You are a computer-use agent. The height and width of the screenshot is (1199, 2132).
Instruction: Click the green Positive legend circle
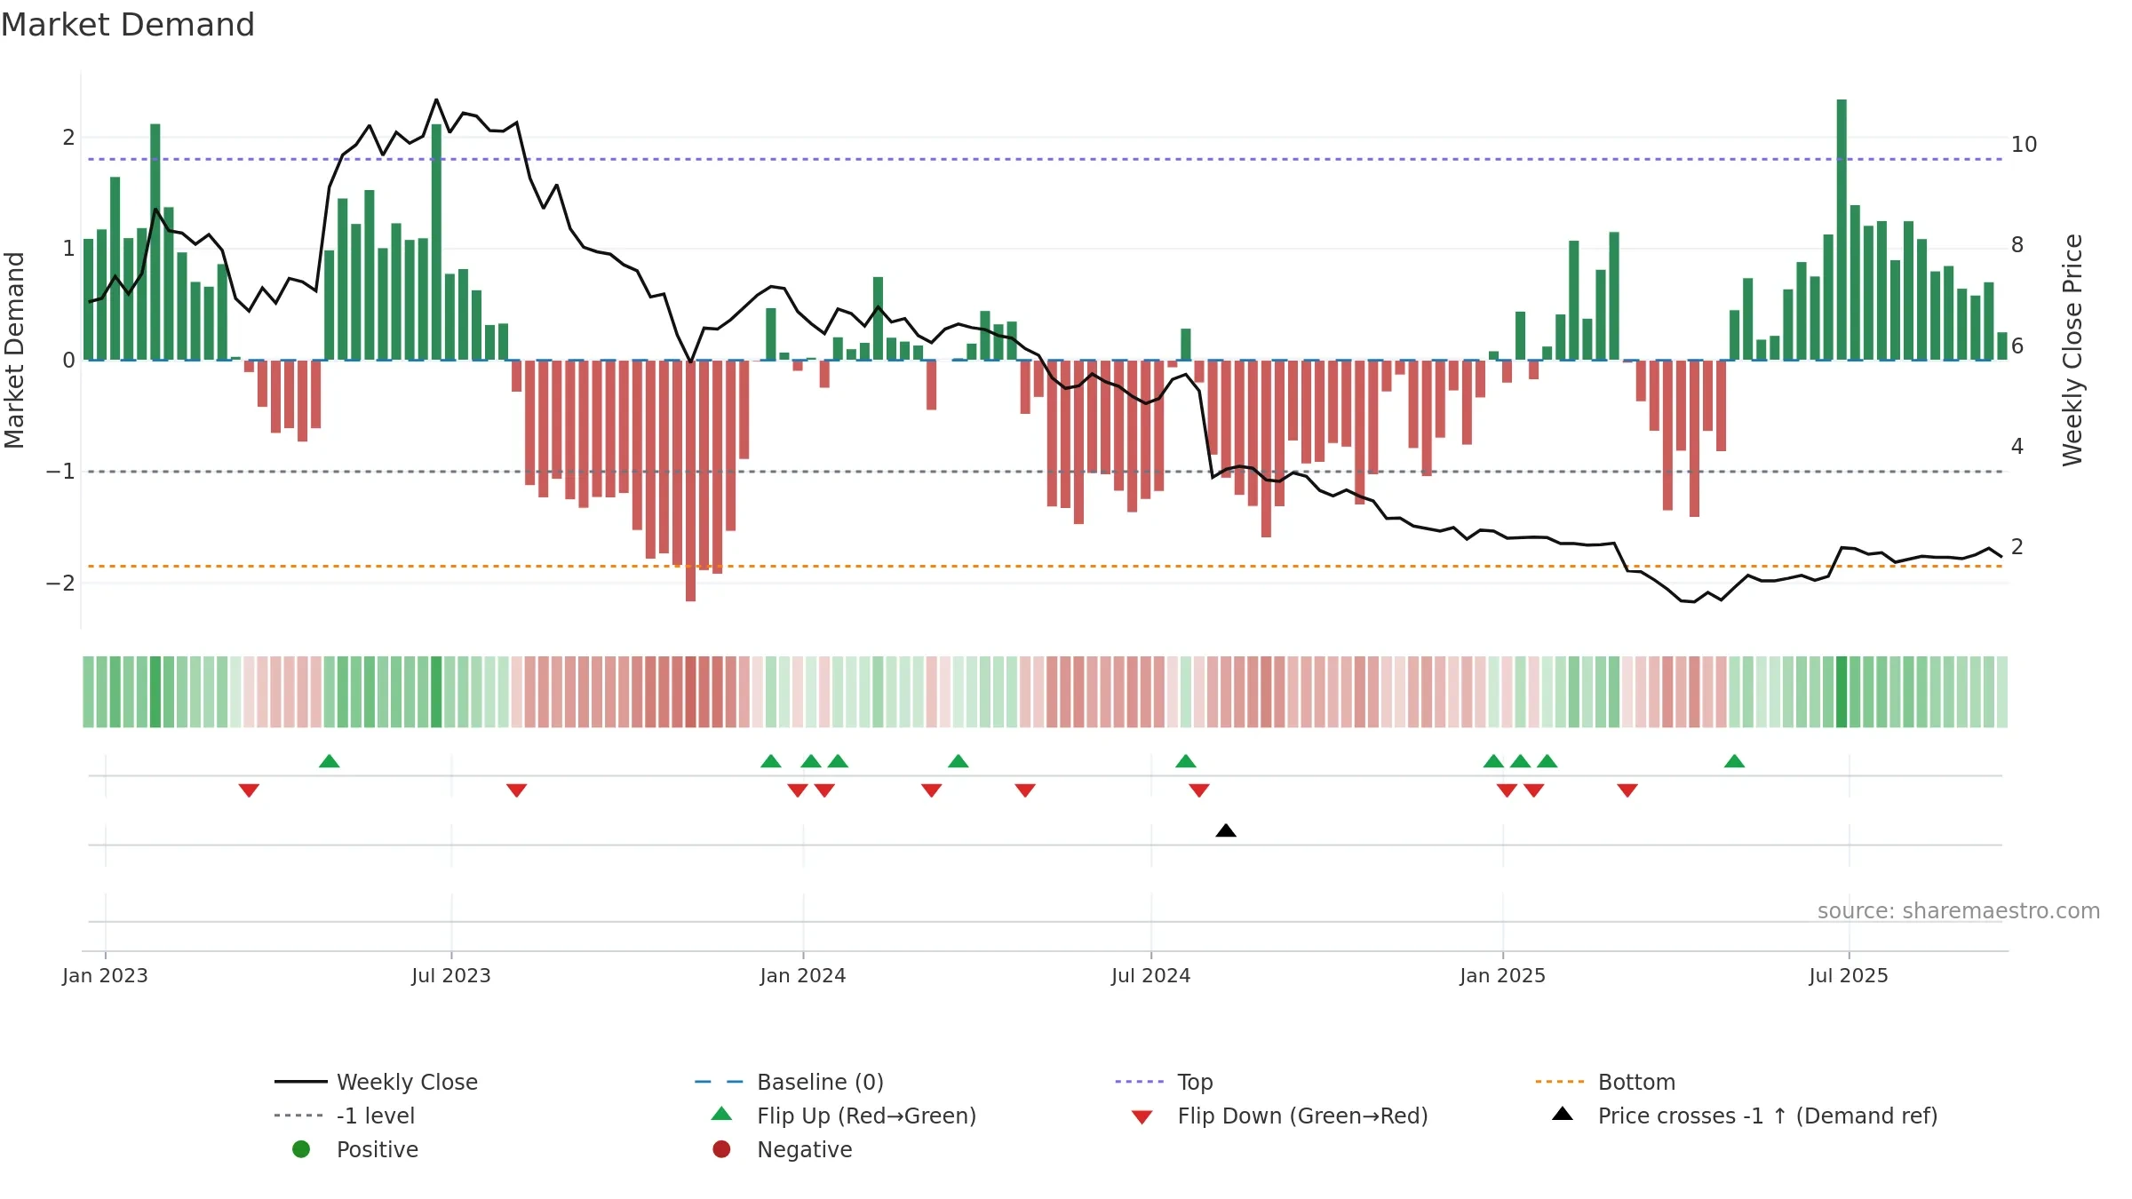coord(301,1149)
